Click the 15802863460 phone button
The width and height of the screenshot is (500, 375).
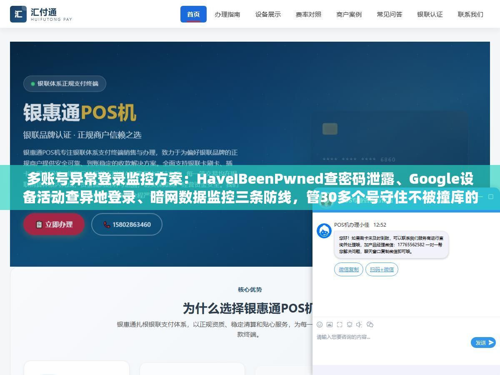coord(127,224)
